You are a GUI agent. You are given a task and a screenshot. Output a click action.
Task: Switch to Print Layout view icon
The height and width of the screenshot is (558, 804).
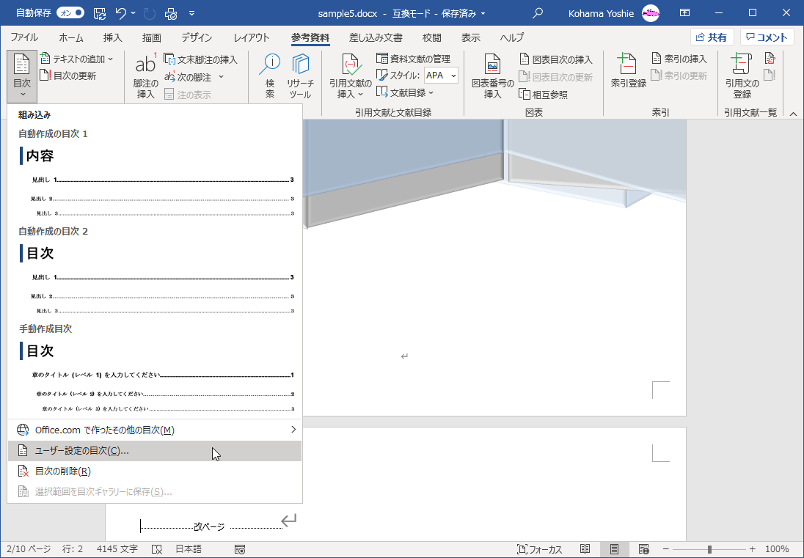tap(614, 549)
